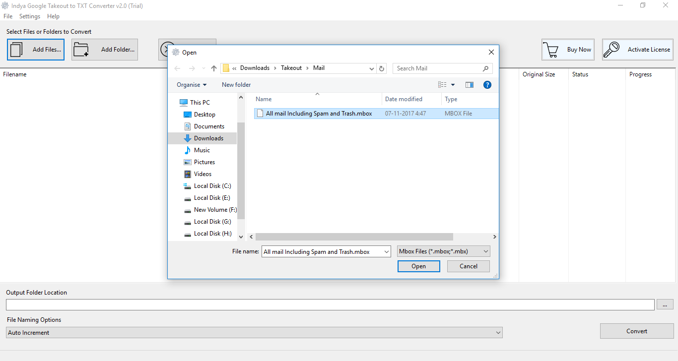Screen dimensions: 678x361
Task: Click the Status column header
Action: pos(580,74)
